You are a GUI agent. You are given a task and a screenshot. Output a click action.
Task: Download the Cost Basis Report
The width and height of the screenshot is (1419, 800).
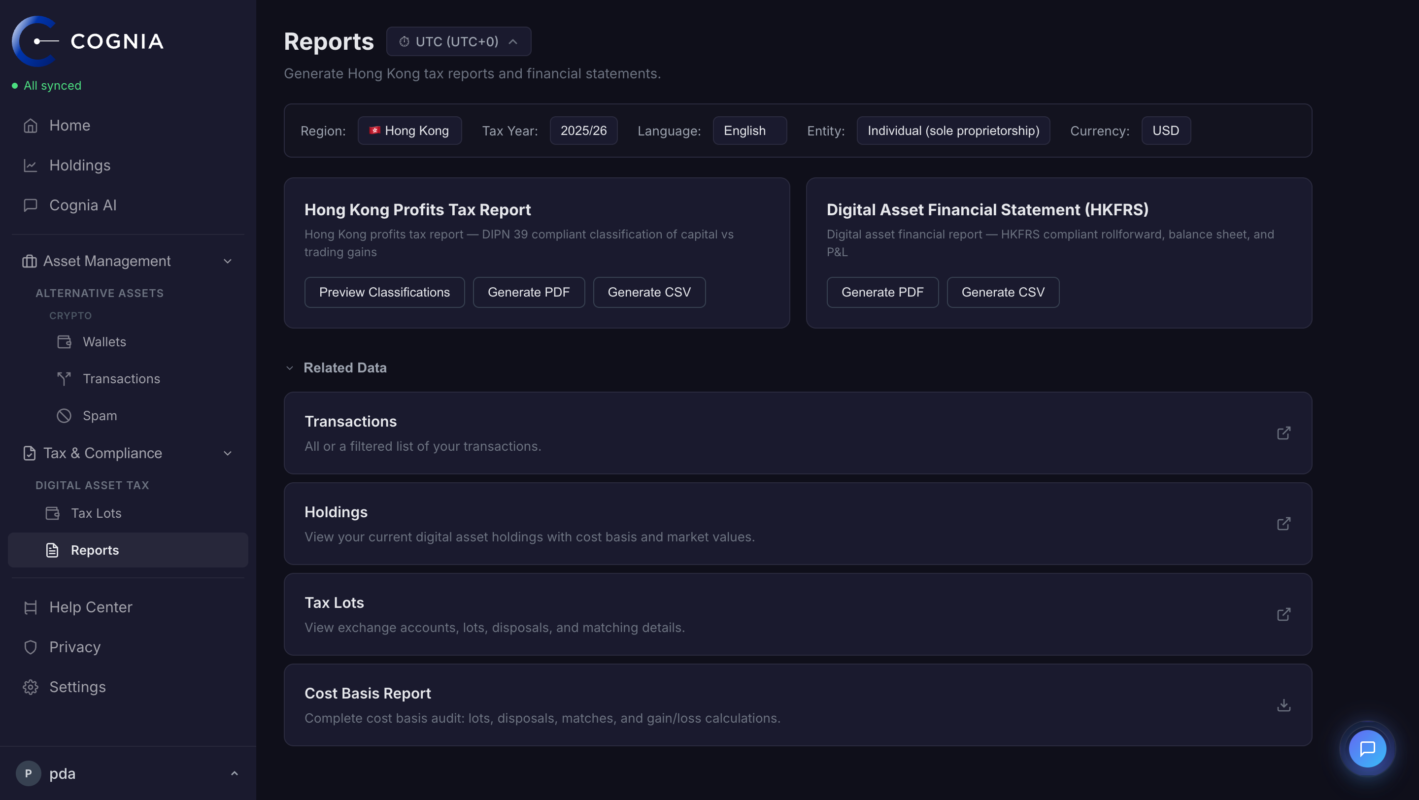[x=1284, y=705]
